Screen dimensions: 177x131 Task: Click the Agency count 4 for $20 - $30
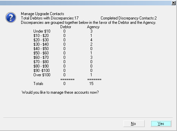(91, 40)
